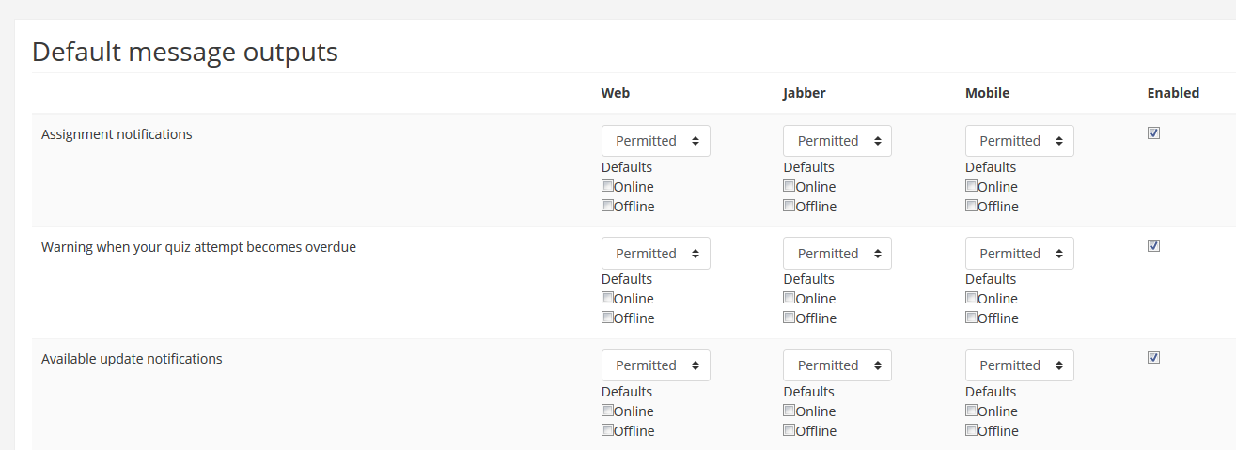Open Mobile dropdown for Available update notifications

(1019, 365)
